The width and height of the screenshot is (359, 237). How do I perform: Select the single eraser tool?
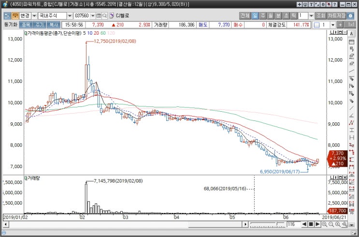click(351, 64)
